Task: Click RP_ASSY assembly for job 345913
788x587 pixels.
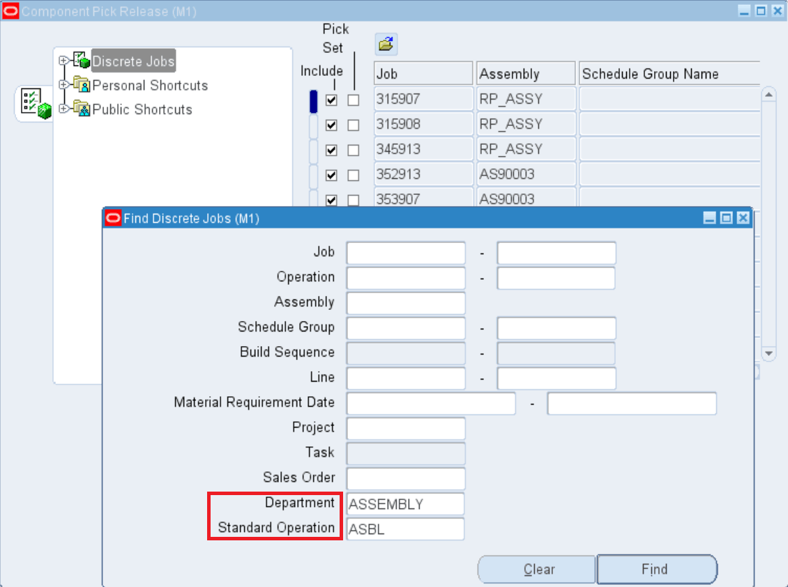Action: tap(526, 149)
